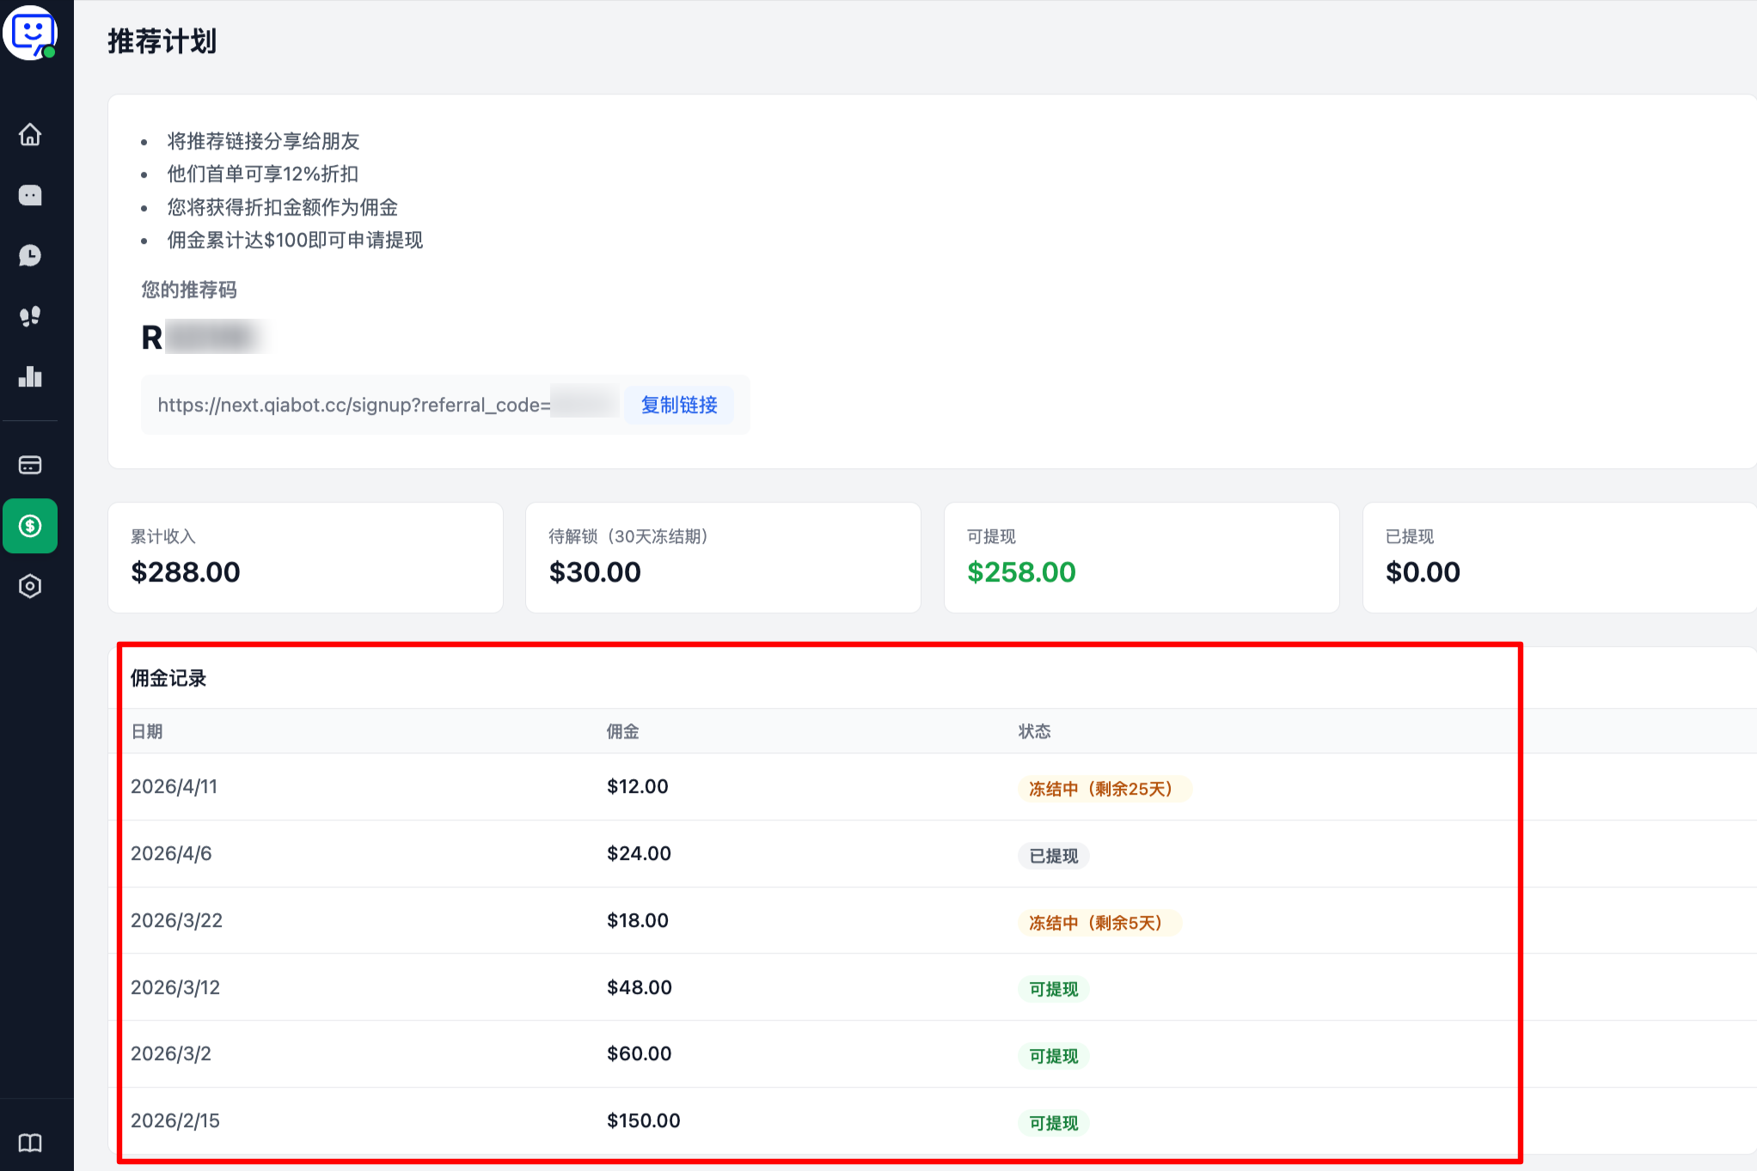Viewport: 1757px width, 1171px height.
Task: Click the date 2026/4/6
Action: [171, 853]
